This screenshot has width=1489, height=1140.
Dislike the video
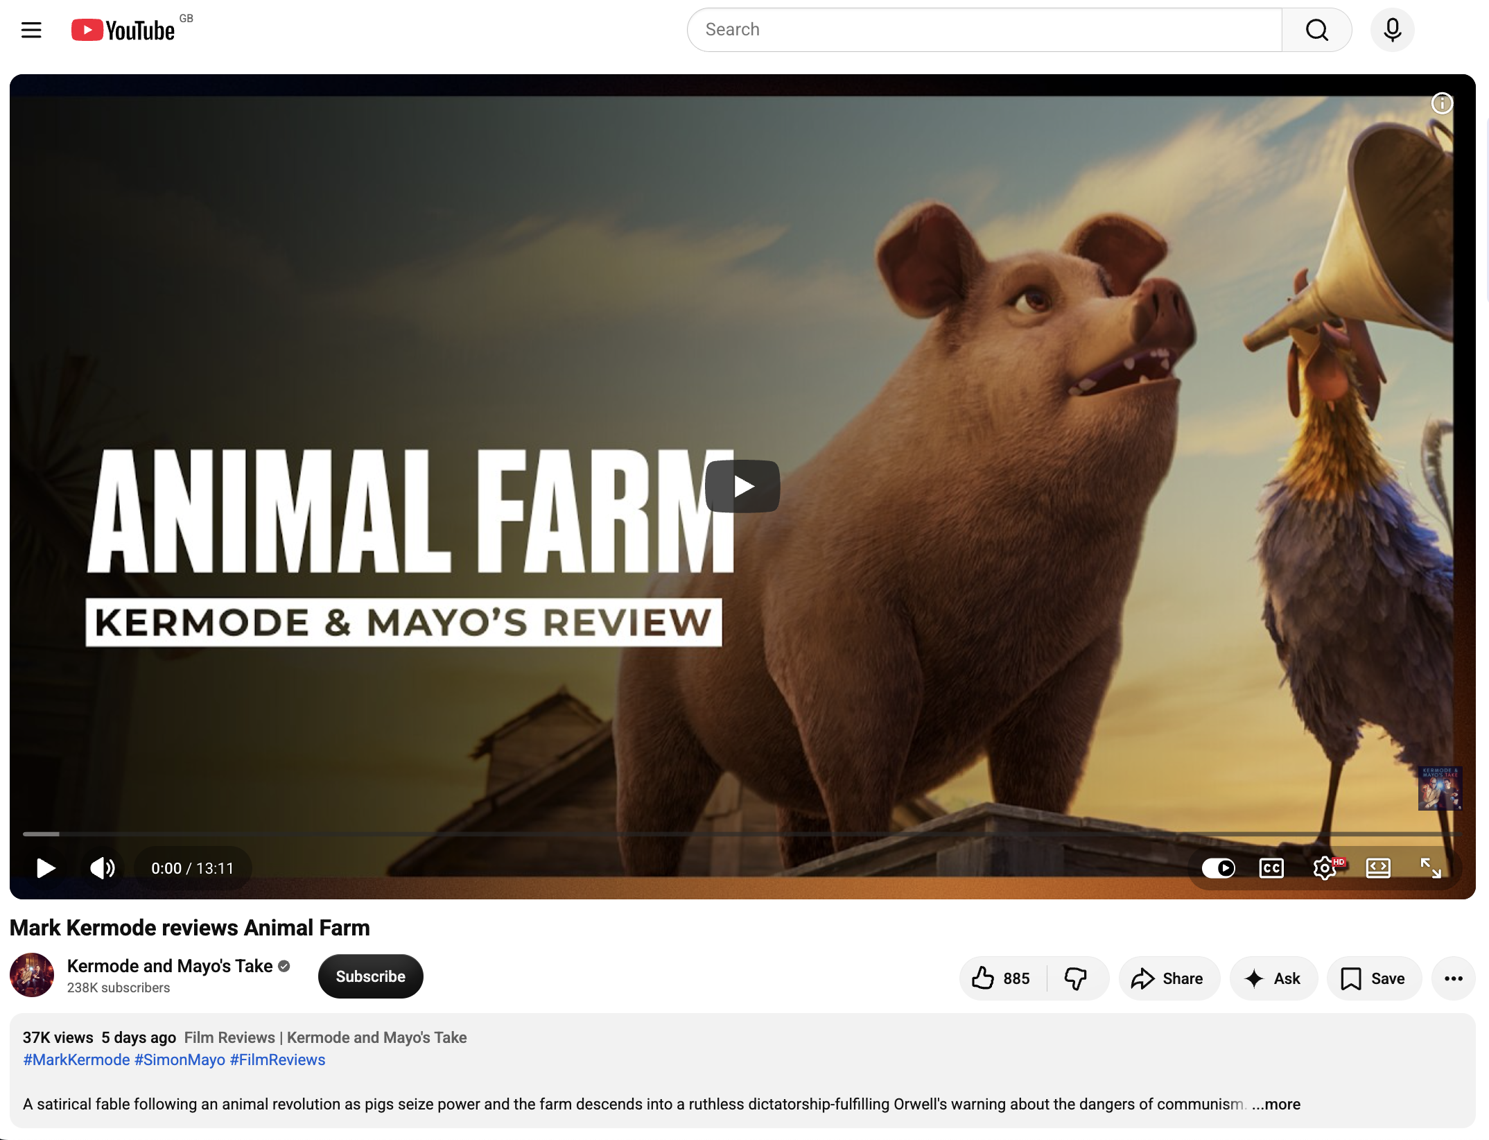point(1077,978)
